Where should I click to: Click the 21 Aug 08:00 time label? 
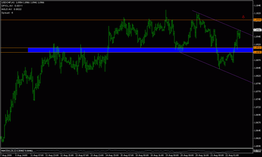pyautogui.click(x=217, y=155)
